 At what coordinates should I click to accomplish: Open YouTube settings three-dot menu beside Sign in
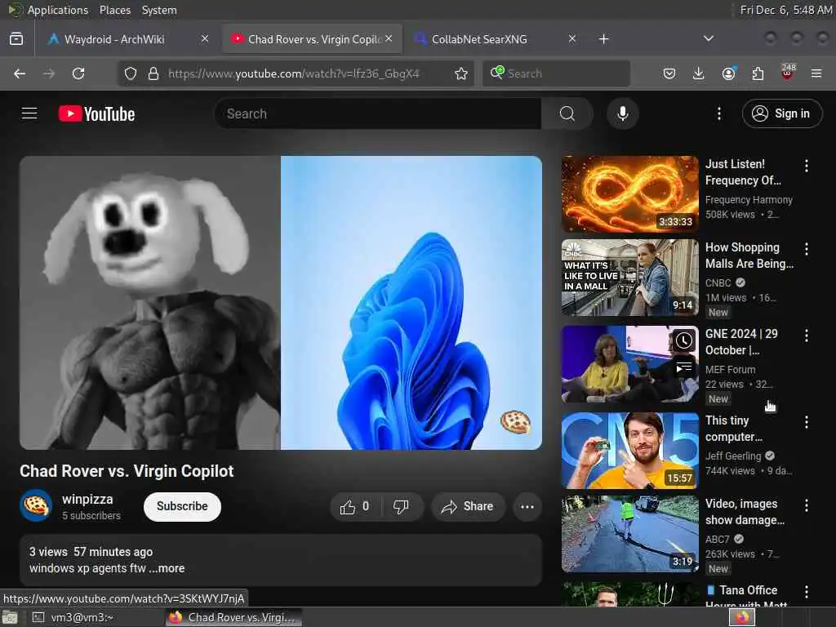tap(719, 113)
